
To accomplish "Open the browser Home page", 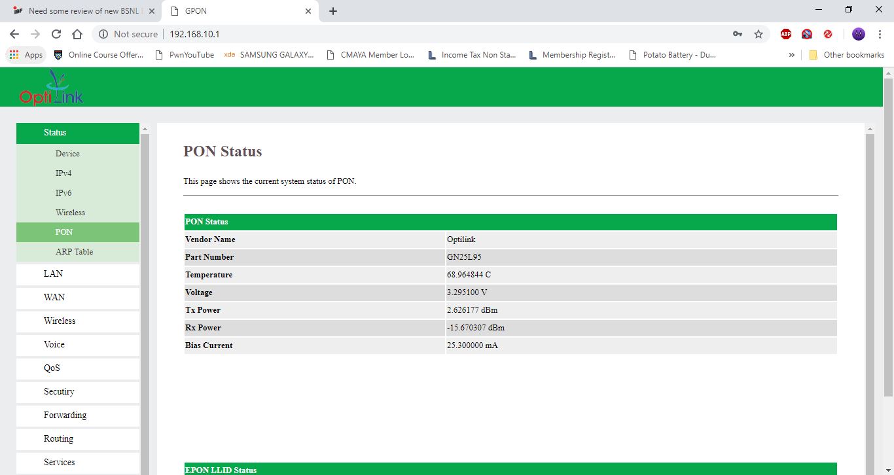I will [77, 34].
